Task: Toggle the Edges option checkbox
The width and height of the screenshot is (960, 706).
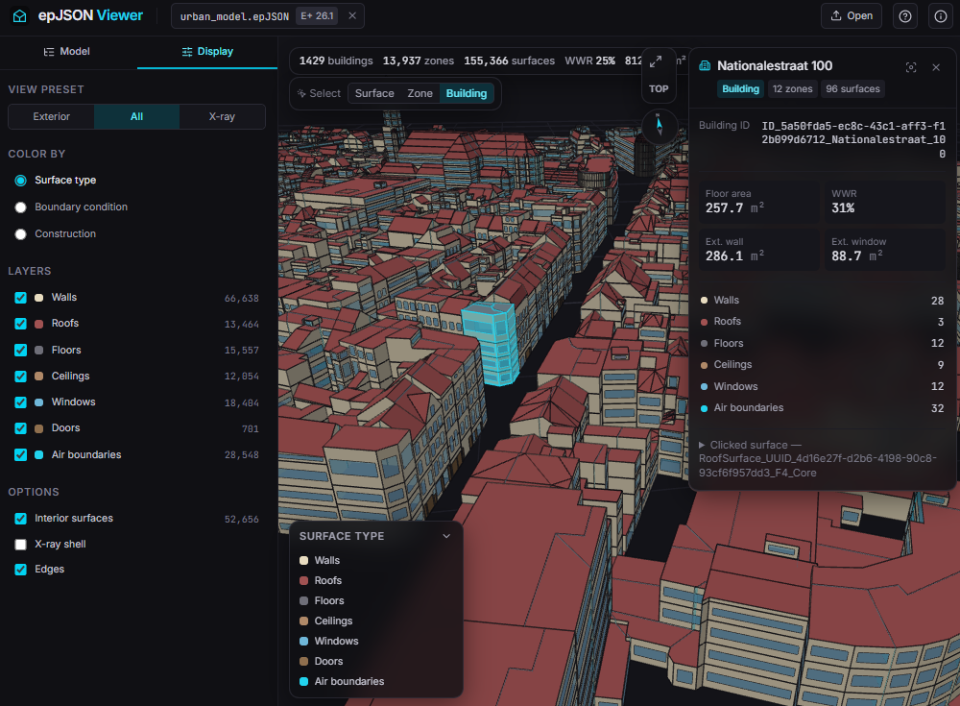Action: click(x=21, y=570)
